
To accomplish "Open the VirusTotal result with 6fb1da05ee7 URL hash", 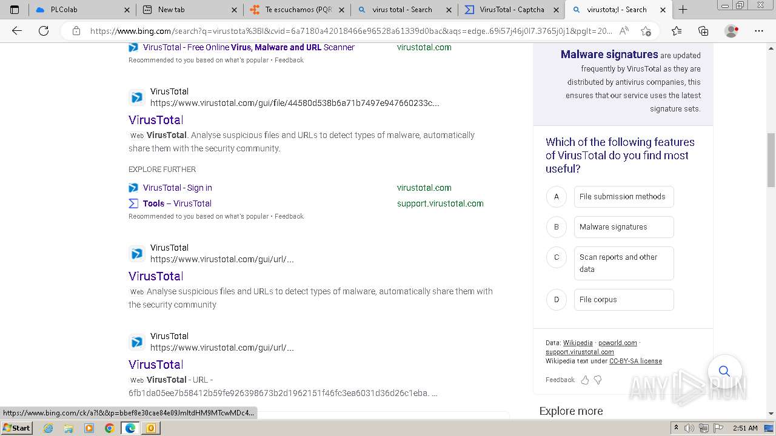I will (x=156, y=365).
